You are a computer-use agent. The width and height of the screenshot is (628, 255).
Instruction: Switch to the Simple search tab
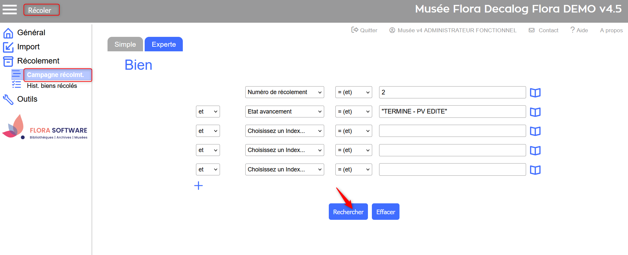tap(125, 44)
